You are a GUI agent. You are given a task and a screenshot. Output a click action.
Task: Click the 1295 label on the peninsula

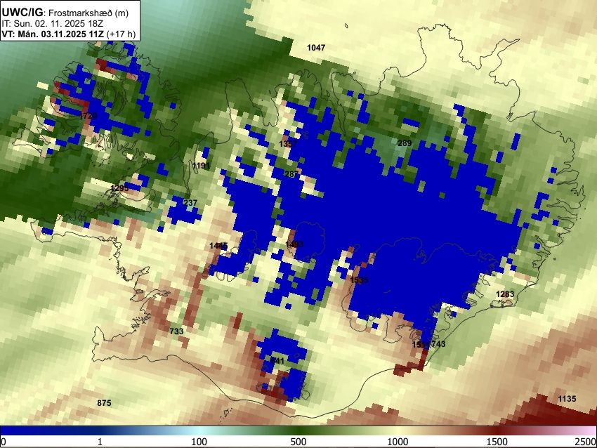(119, 188)
